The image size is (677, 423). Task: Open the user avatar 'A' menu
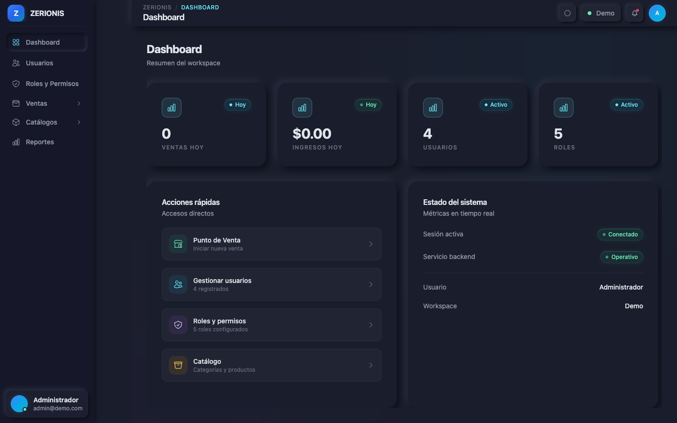click(657, 13)
